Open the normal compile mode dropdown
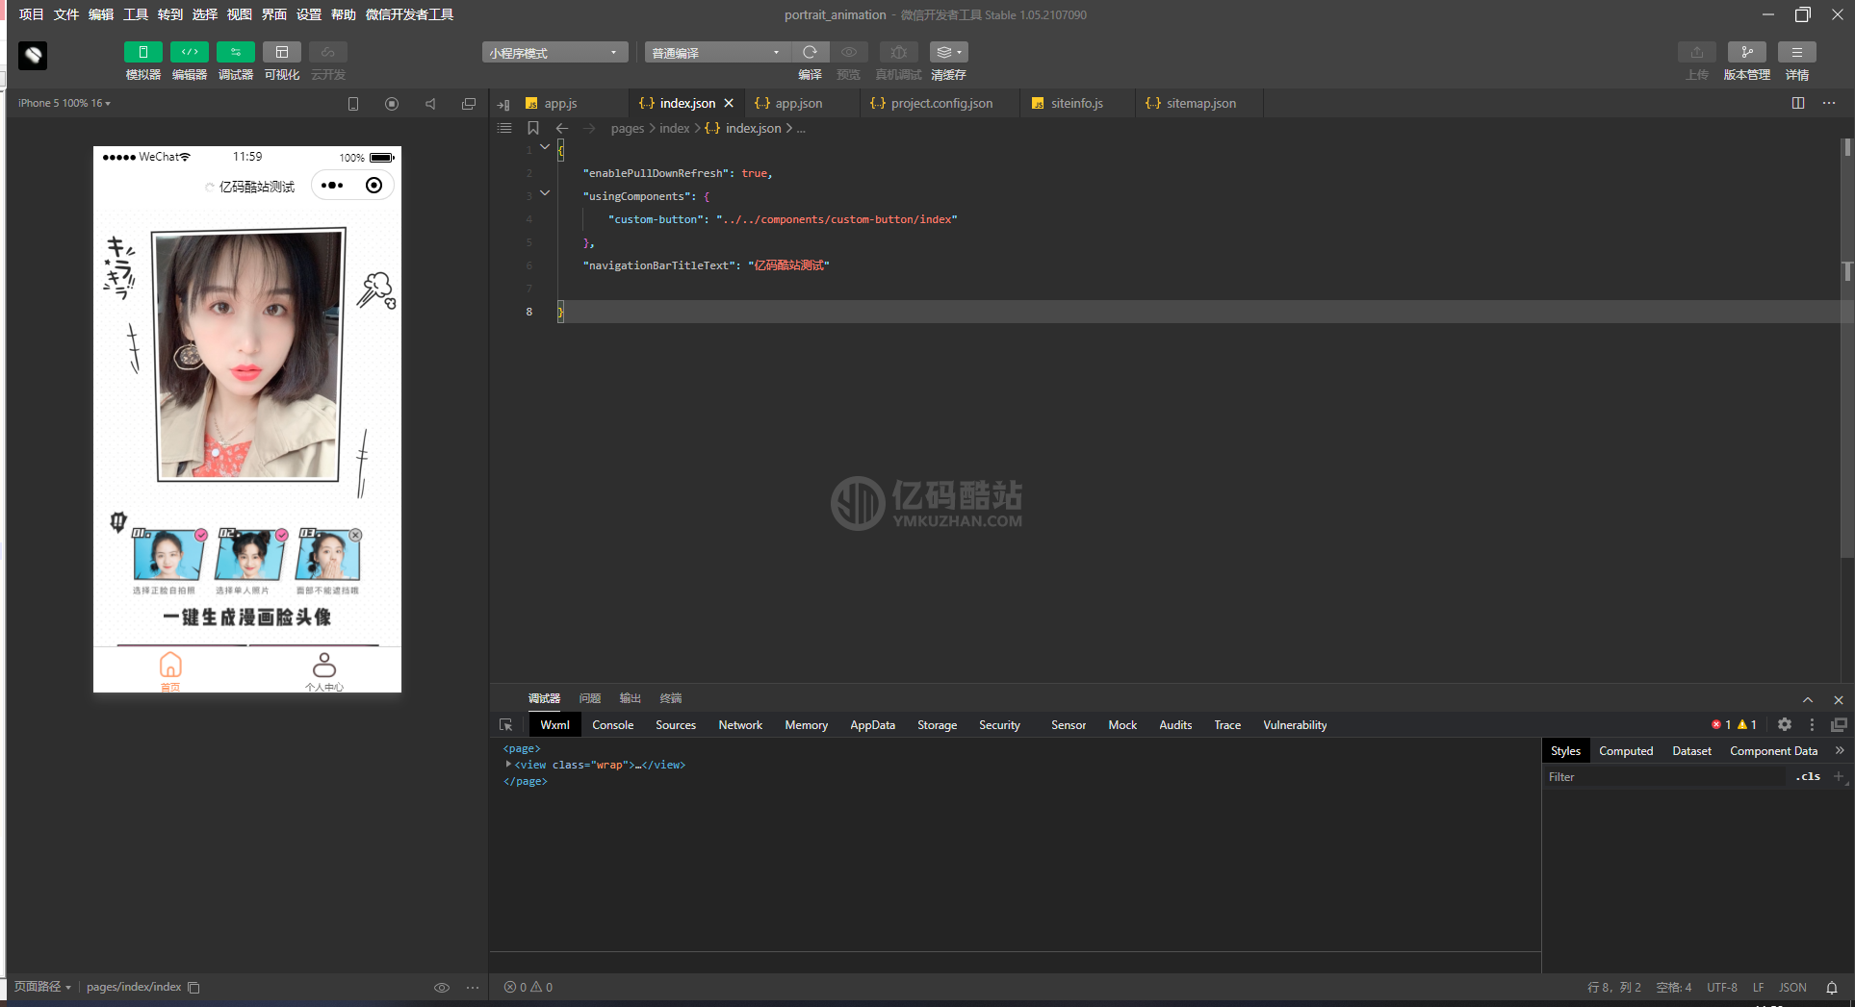The image size is (1855, 1007). pos(717,53)
